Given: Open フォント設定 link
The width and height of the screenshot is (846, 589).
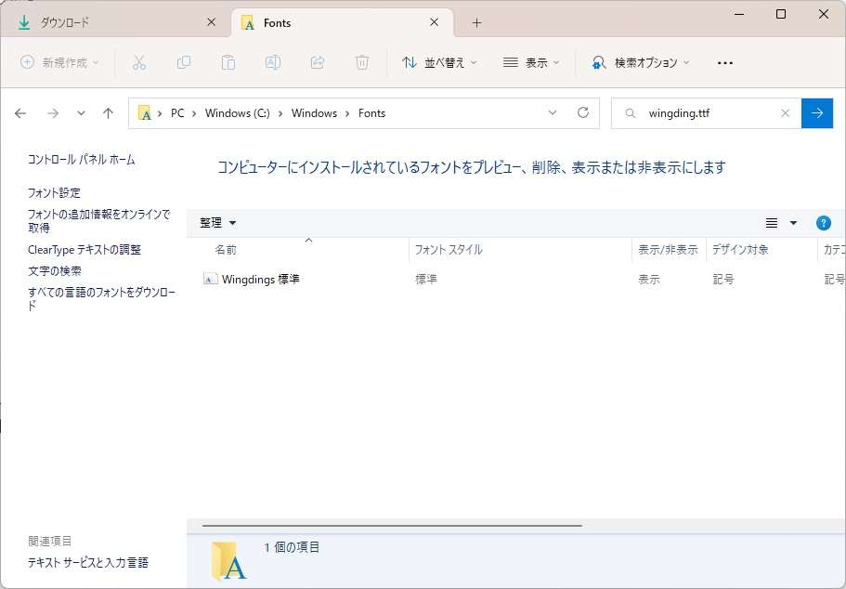Looking at the screenshot, I should tap(54, 192).
